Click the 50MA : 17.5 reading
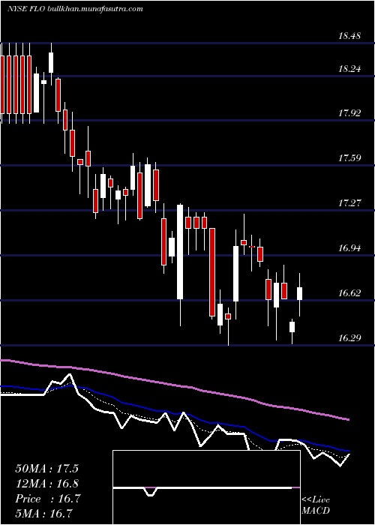The height and width of the screenshot is (525, 375). (46, 469)
